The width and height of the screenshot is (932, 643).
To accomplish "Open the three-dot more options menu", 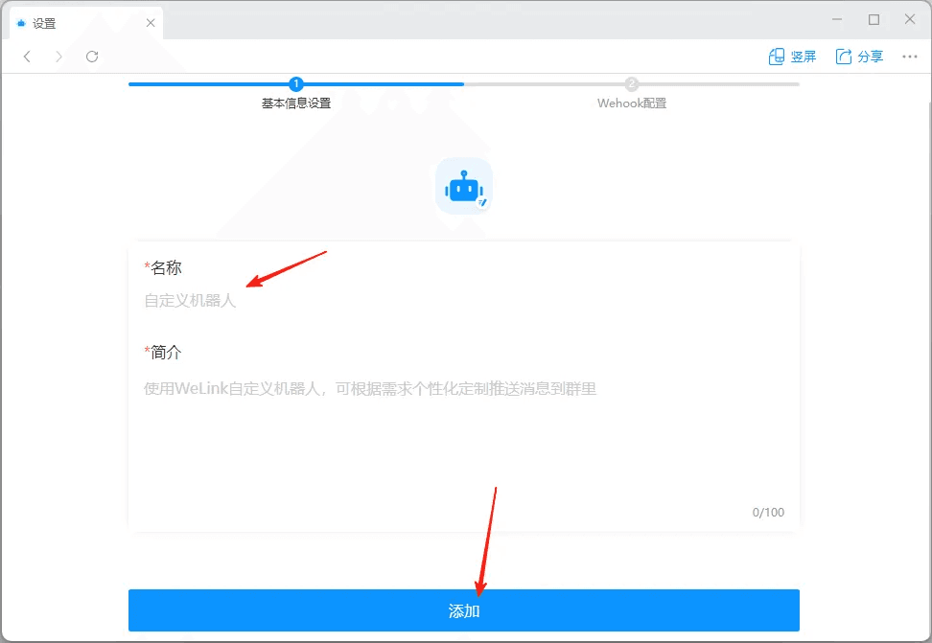I will point(910,57).
